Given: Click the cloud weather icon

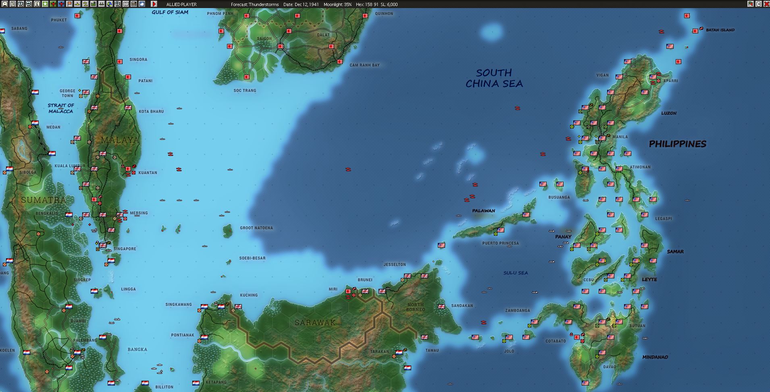Looking at the screenshot, I should tap(142, 4).
